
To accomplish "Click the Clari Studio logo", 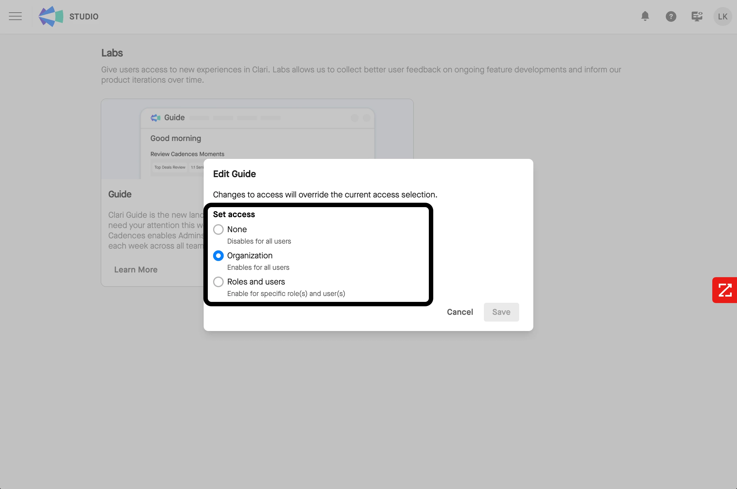I will pyautogui.click(x=51, y=16).
